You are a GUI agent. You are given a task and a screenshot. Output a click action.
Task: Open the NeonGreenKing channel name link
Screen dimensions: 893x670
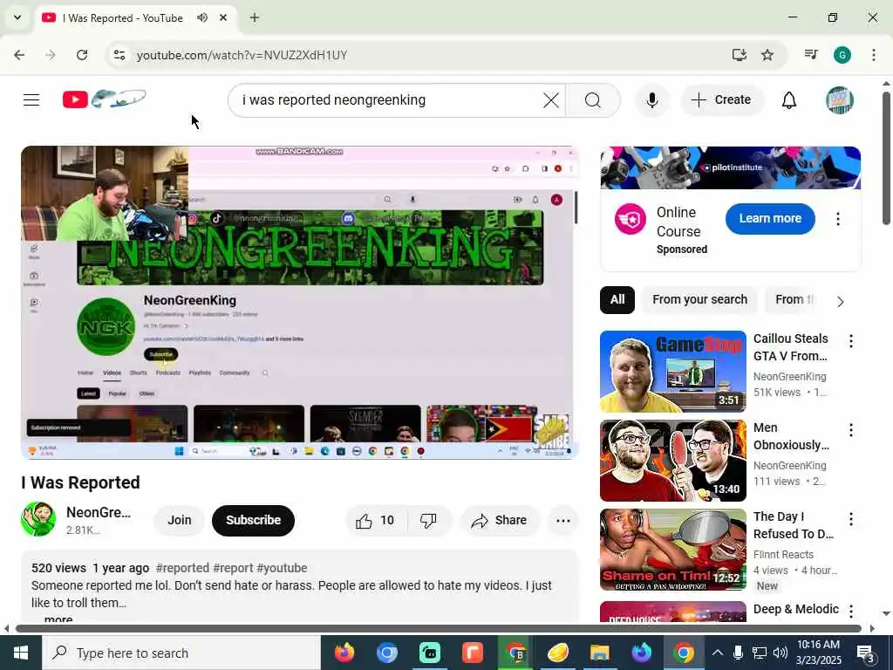tap(98, 512)
